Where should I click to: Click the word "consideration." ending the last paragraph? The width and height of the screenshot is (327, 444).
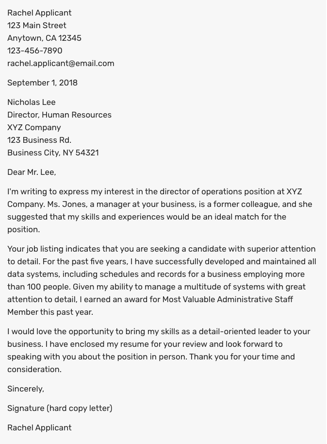34,369
